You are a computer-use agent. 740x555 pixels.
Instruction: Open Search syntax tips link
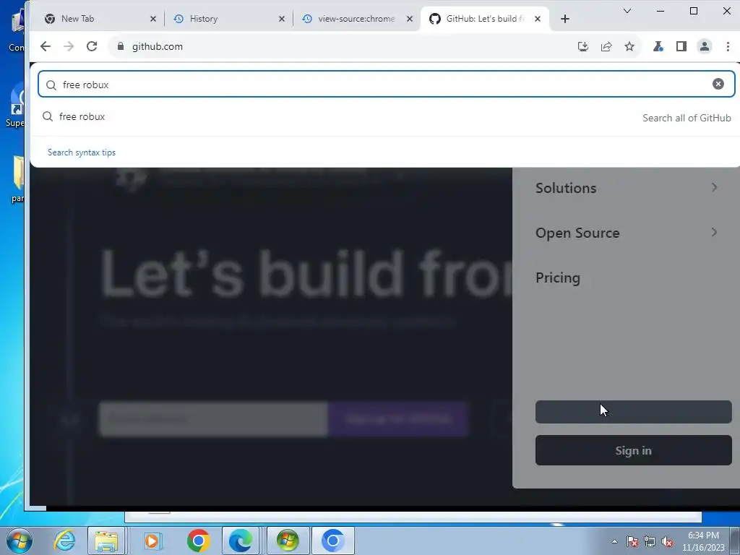tap(82, 152)
